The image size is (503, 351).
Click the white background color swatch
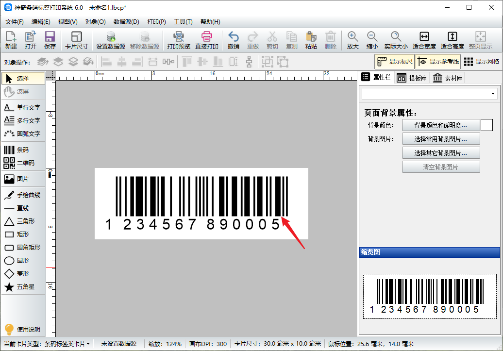pos(486,125)
